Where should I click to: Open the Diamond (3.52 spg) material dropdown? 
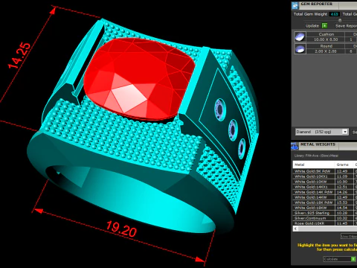coord(321,132)
